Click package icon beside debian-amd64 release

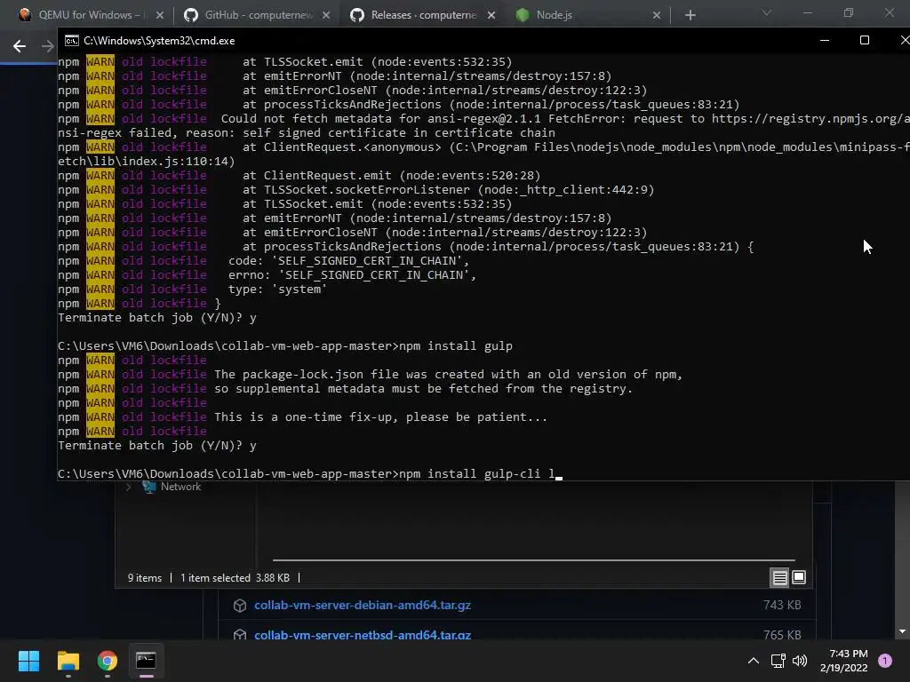click(x=240, y=606)
